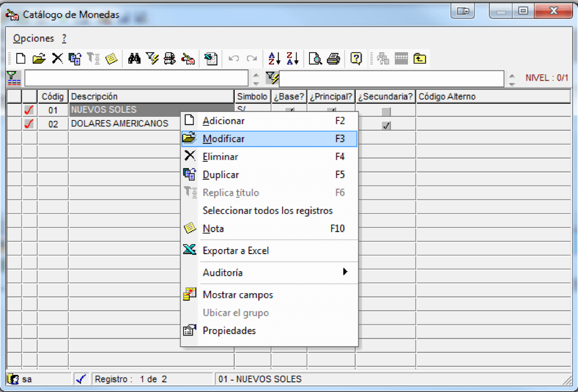Sort records descending Z to A
Screen dimensions: 578x392
click(x=292, y=59)
